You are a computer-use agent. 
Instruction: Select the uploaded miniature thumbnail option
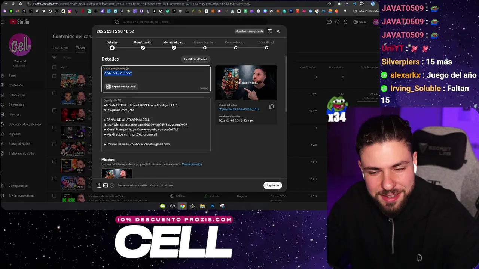click(x=117, y=174)
